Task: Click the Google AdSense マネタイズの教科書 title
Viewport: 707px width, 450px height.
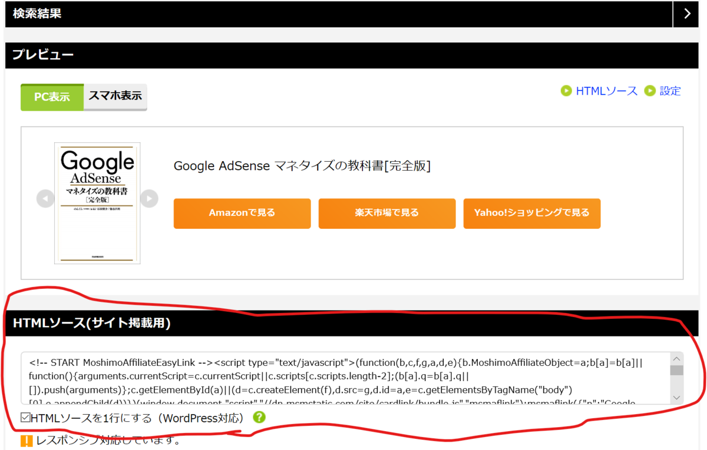Action: [302, 166]
